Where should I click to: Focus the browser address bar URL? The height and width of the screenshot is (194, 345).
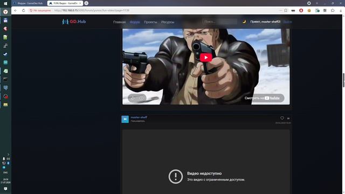point(92,10)
